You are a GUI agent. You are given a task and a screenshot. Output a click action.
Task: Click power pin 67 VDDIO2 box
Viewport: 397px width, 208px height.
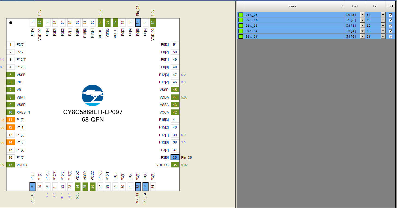(40, 22)
